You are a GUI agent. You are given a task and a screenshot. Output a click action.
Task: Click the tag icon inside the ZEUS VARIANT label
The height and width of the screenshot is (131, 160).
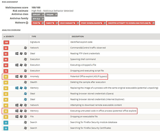click(74, 23)
